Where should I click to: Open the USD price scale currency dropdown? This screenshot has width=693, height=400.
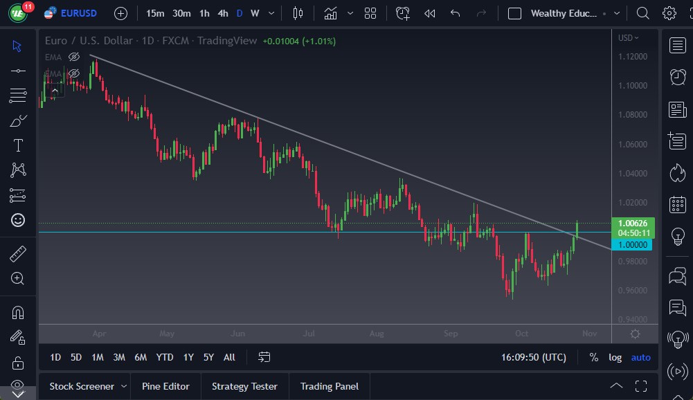[x=629, y=38]
